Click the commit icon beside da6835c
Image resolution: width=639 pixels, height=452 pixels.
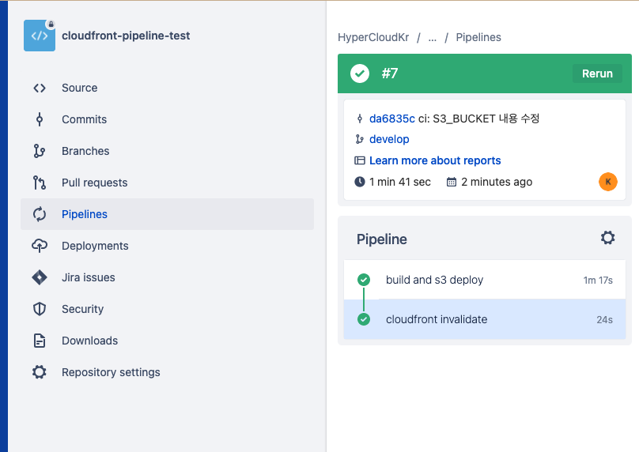click(359, 119)
